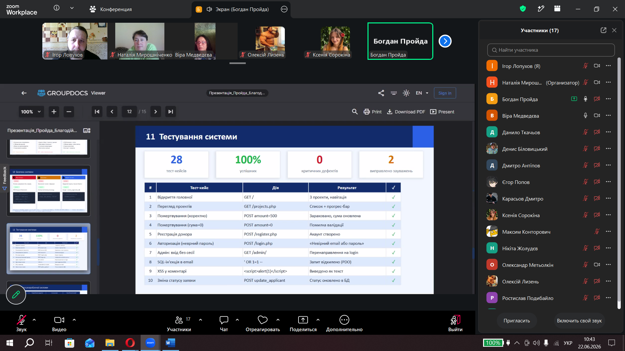
Task: Start Present mode
Action: (442, 112)
